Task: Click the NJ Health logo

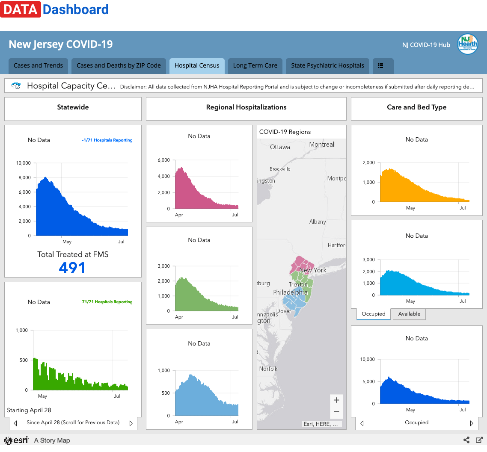Action: pyautogui.click(x=467, y=44)
